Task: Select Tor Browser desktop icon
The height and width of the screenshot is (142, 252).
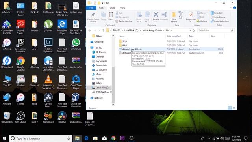Action: point(48,8)
